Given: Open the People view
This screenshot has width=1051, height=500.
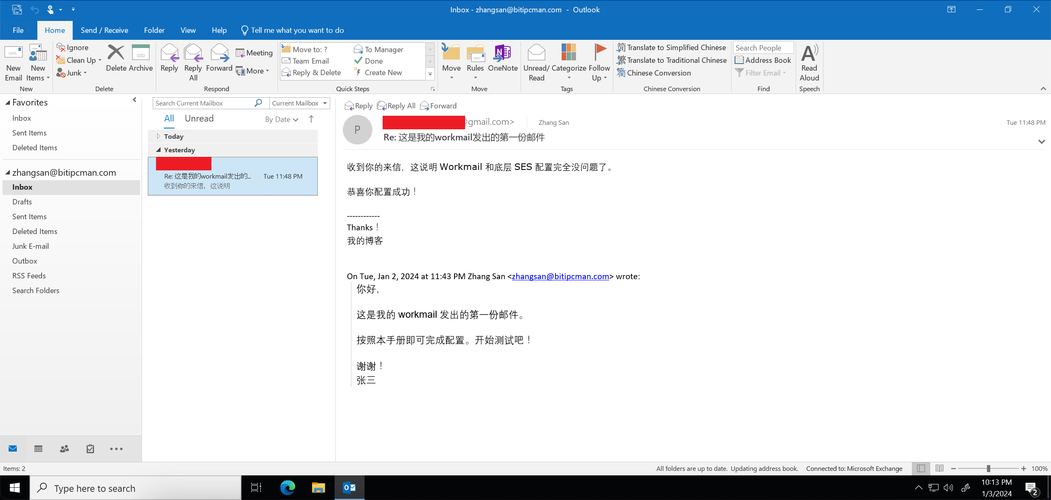Looking at the screenshot, I should (x=64, y=449).
